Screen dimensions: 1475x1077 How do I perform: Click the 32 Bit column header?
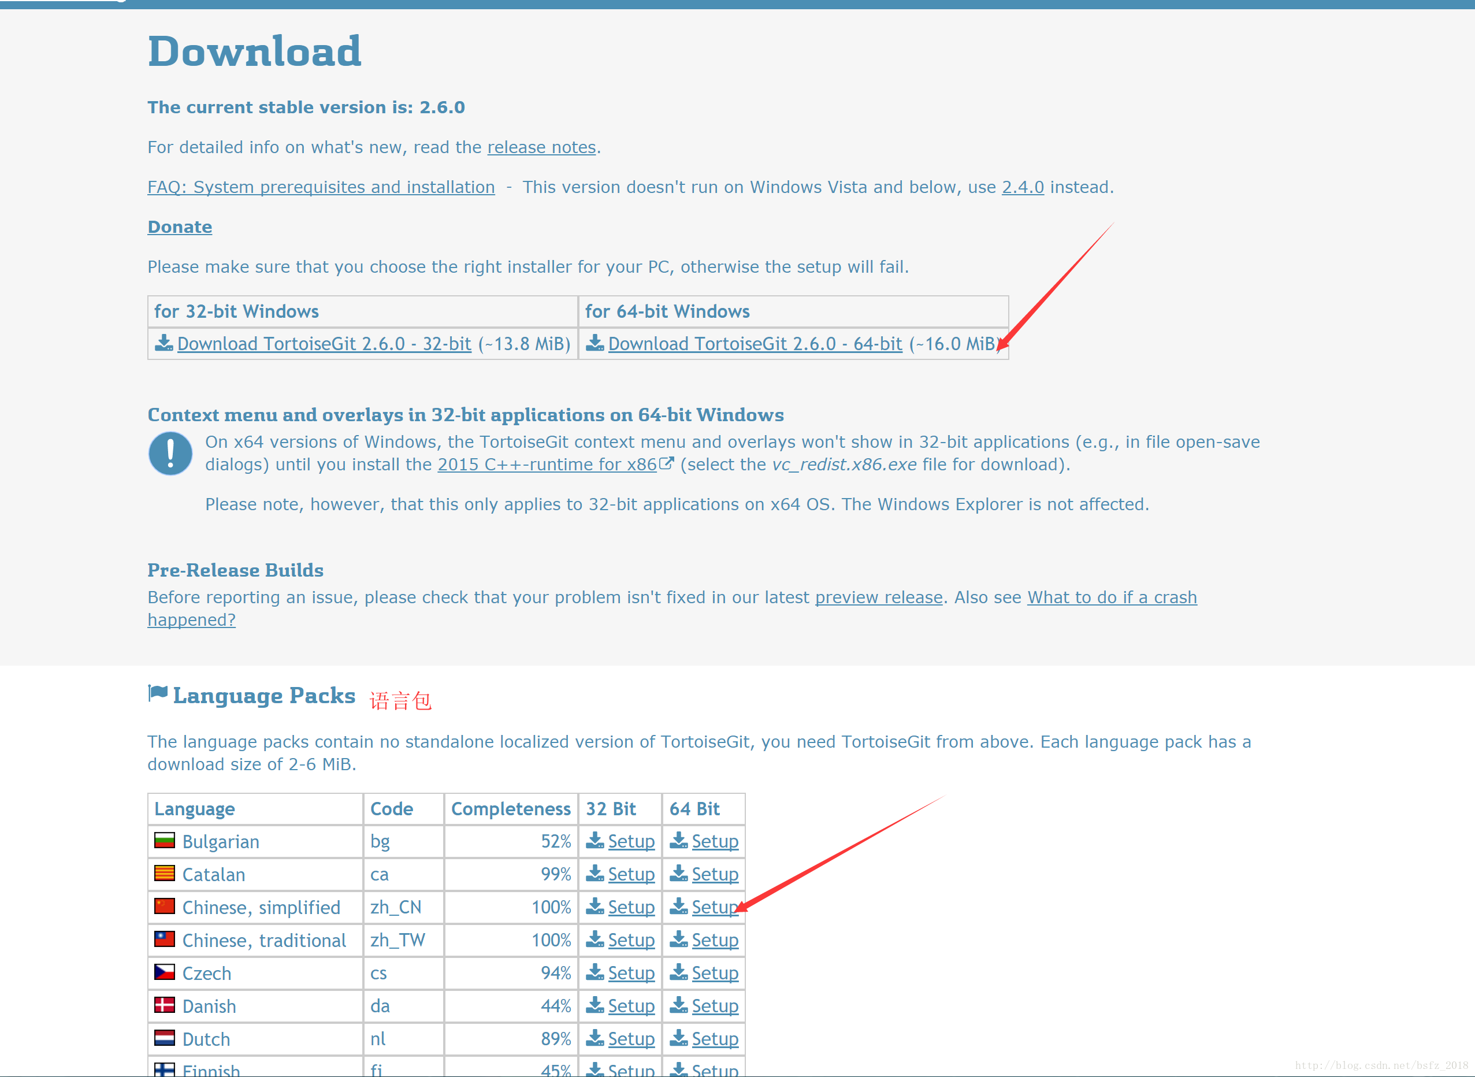click(620, 809)
